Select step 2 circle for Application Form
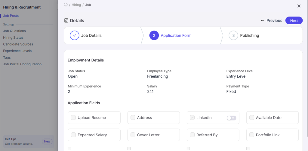308x151 pixels. point(154,35)
